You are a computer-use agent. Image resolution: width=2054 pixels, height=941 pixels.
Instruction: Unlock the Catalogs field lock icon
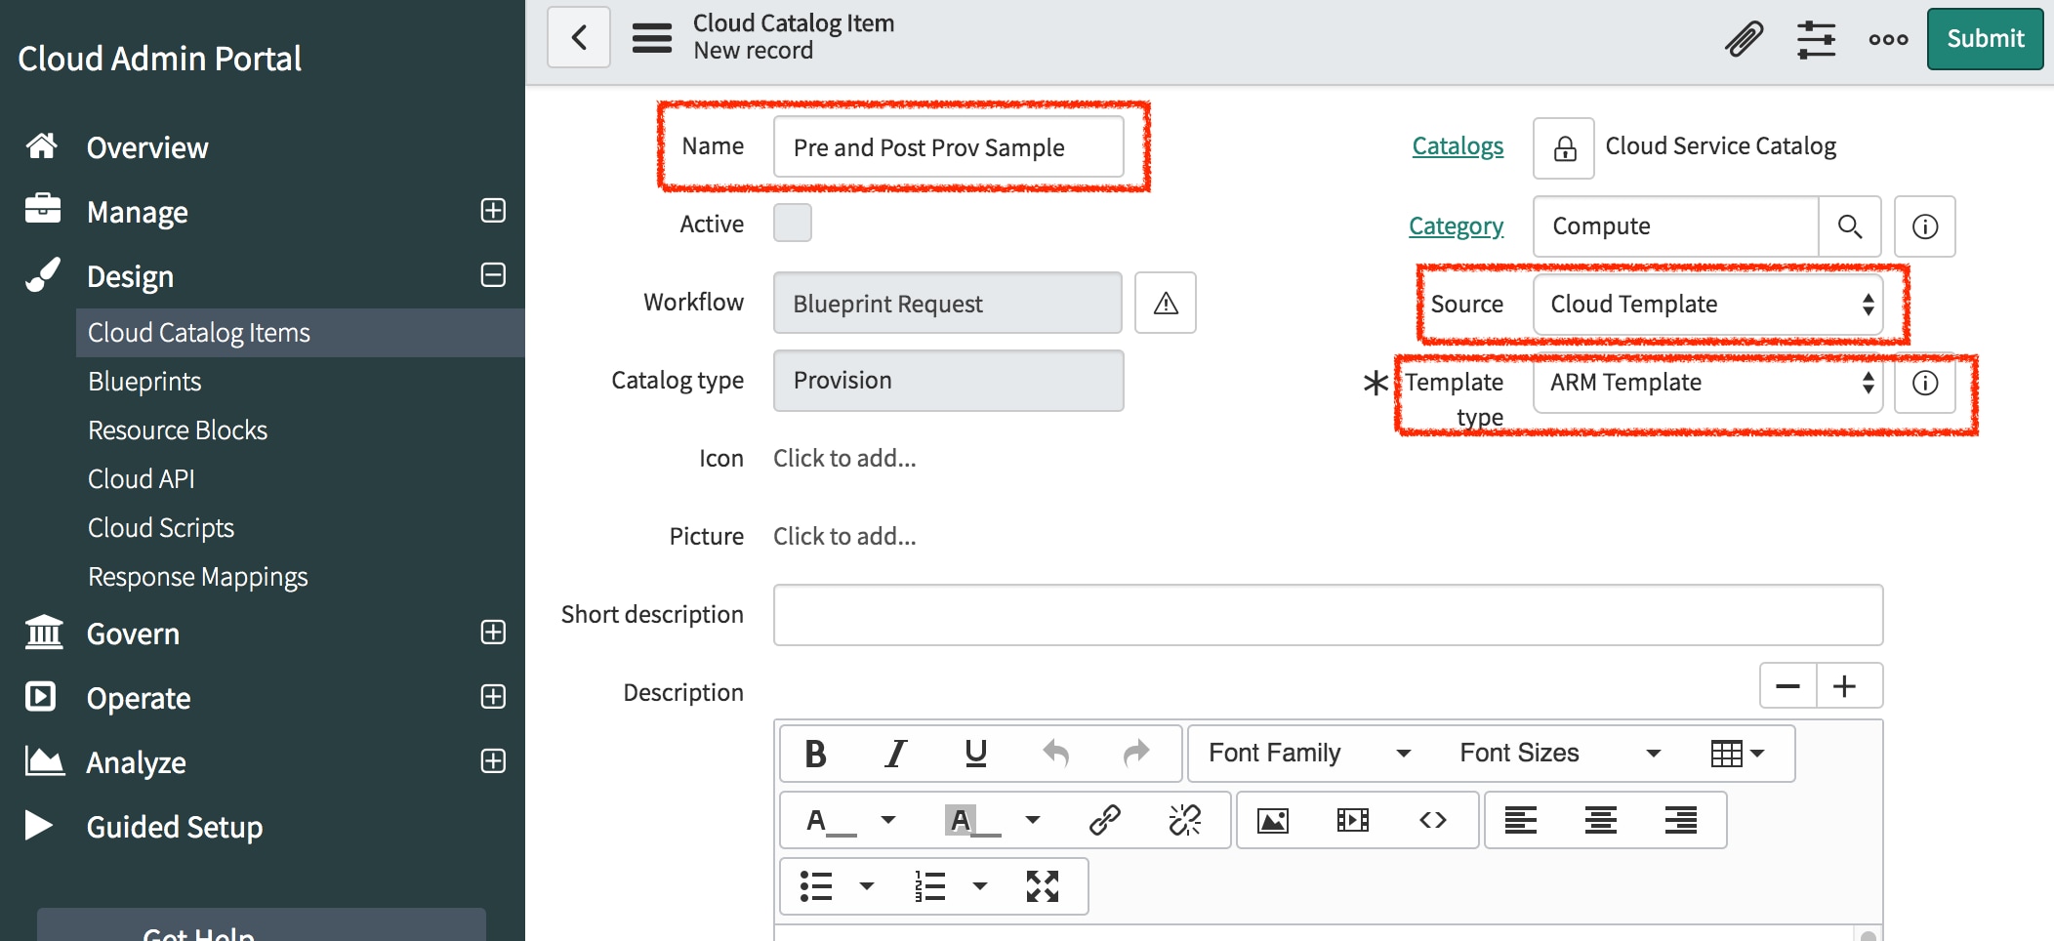[x=1564, y=147]
